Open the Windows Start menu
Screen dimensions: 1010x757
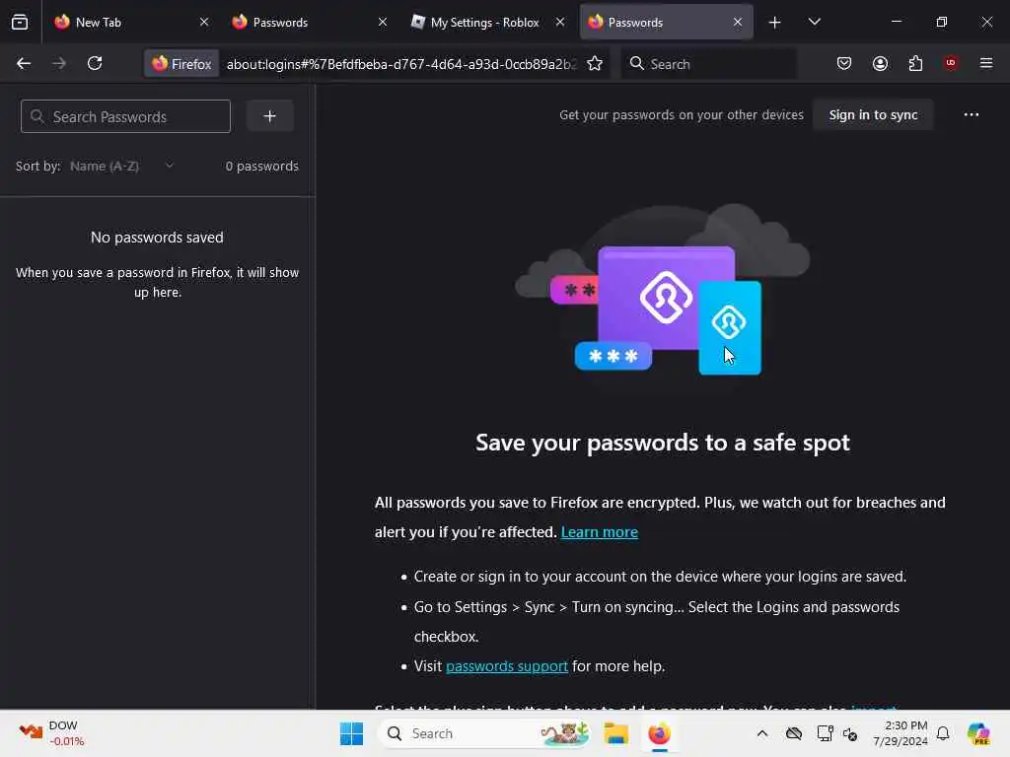pos(352,733)
